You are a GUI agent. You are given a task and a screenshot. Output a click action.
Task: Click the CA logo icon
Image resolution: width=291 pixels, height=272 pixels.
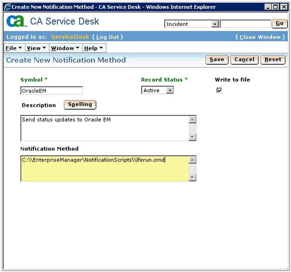point(16,21)
